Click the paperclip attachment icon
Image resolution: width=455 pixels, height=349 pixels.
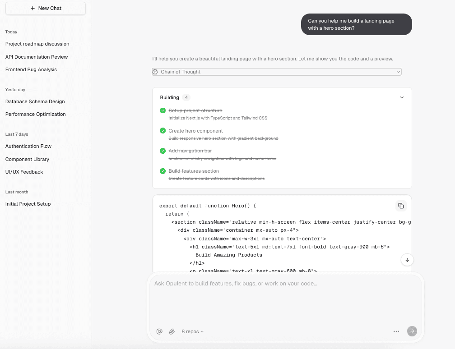[x=172, y=331]
